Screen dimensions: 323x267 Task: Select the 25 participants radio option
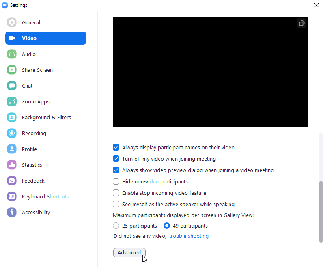point(116,226)
